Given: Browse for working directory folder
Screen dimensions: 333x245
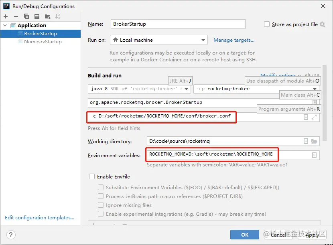Looking at the screenshot, I should [314, 141].
